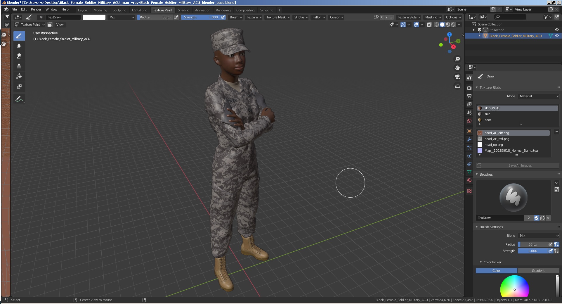The width and height of the screenshot is (562, 304).
Task: Select the Smear tool
Action: 19,56
